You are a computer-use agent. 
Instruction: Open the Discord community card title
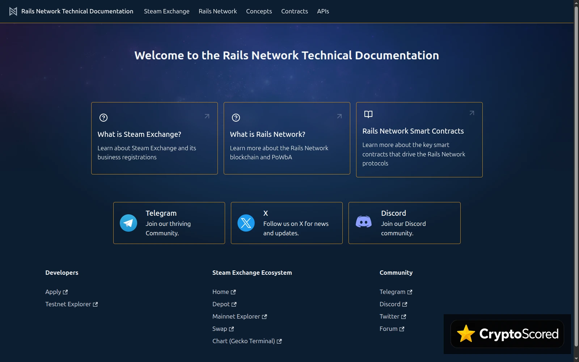pos(393,213)
